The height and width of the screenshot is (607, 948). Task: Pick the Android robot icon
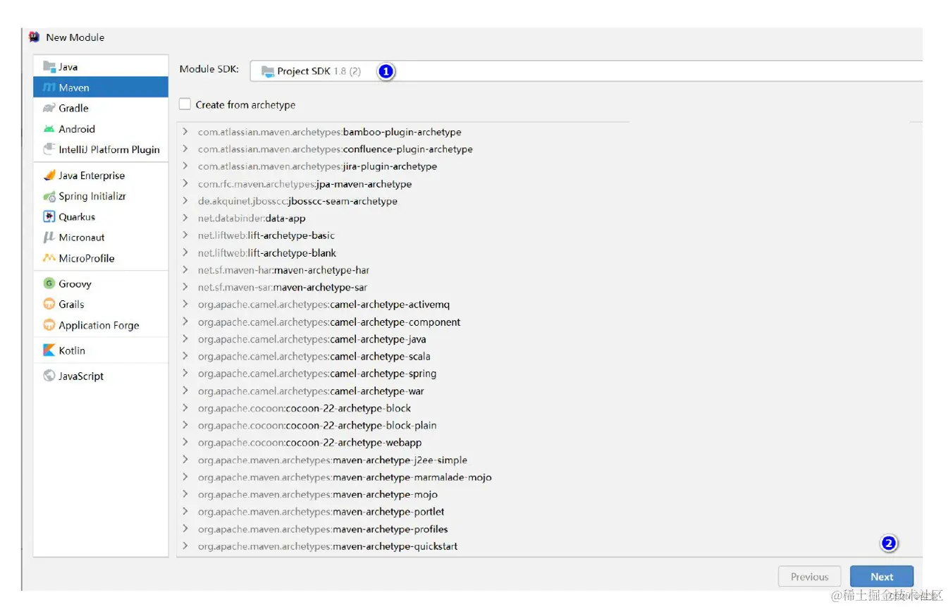click(49, 129)
